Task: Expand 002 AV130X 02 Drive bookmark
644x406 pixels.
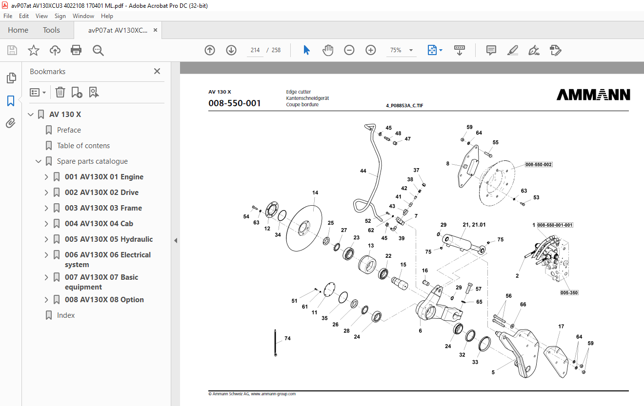Action: (46, 193)
